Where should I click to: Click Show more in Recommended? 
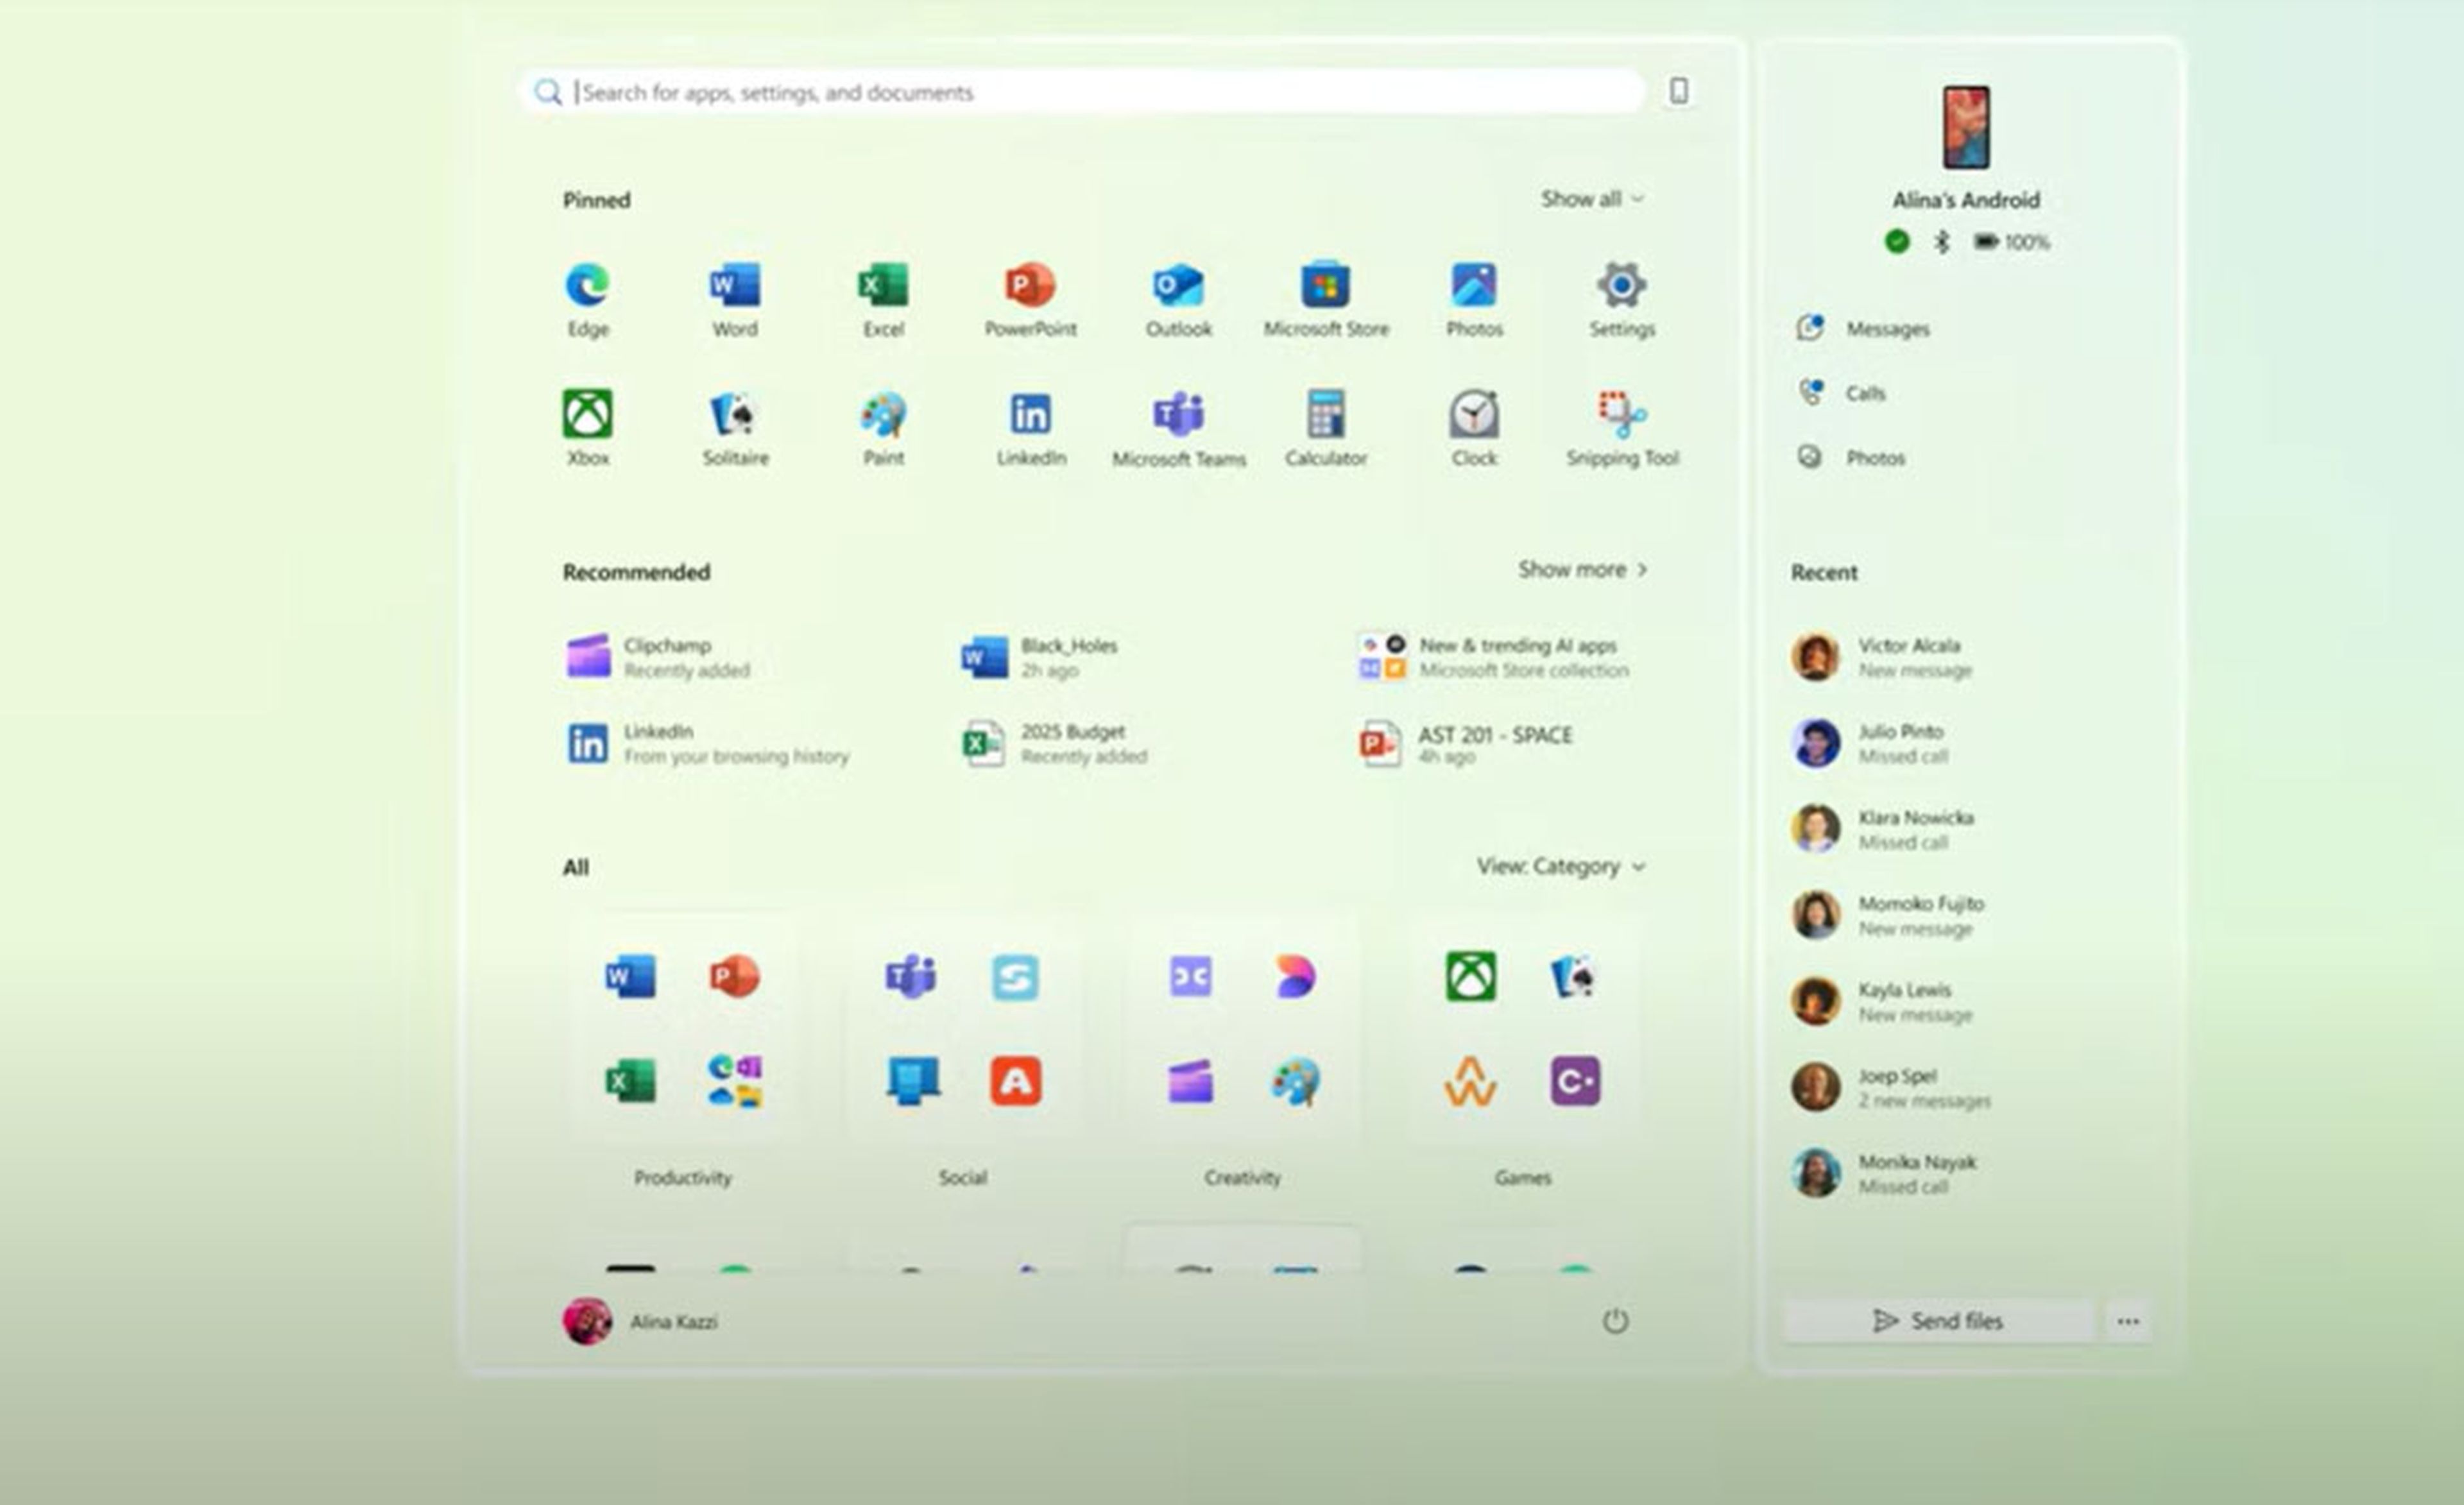[1582, 569]
